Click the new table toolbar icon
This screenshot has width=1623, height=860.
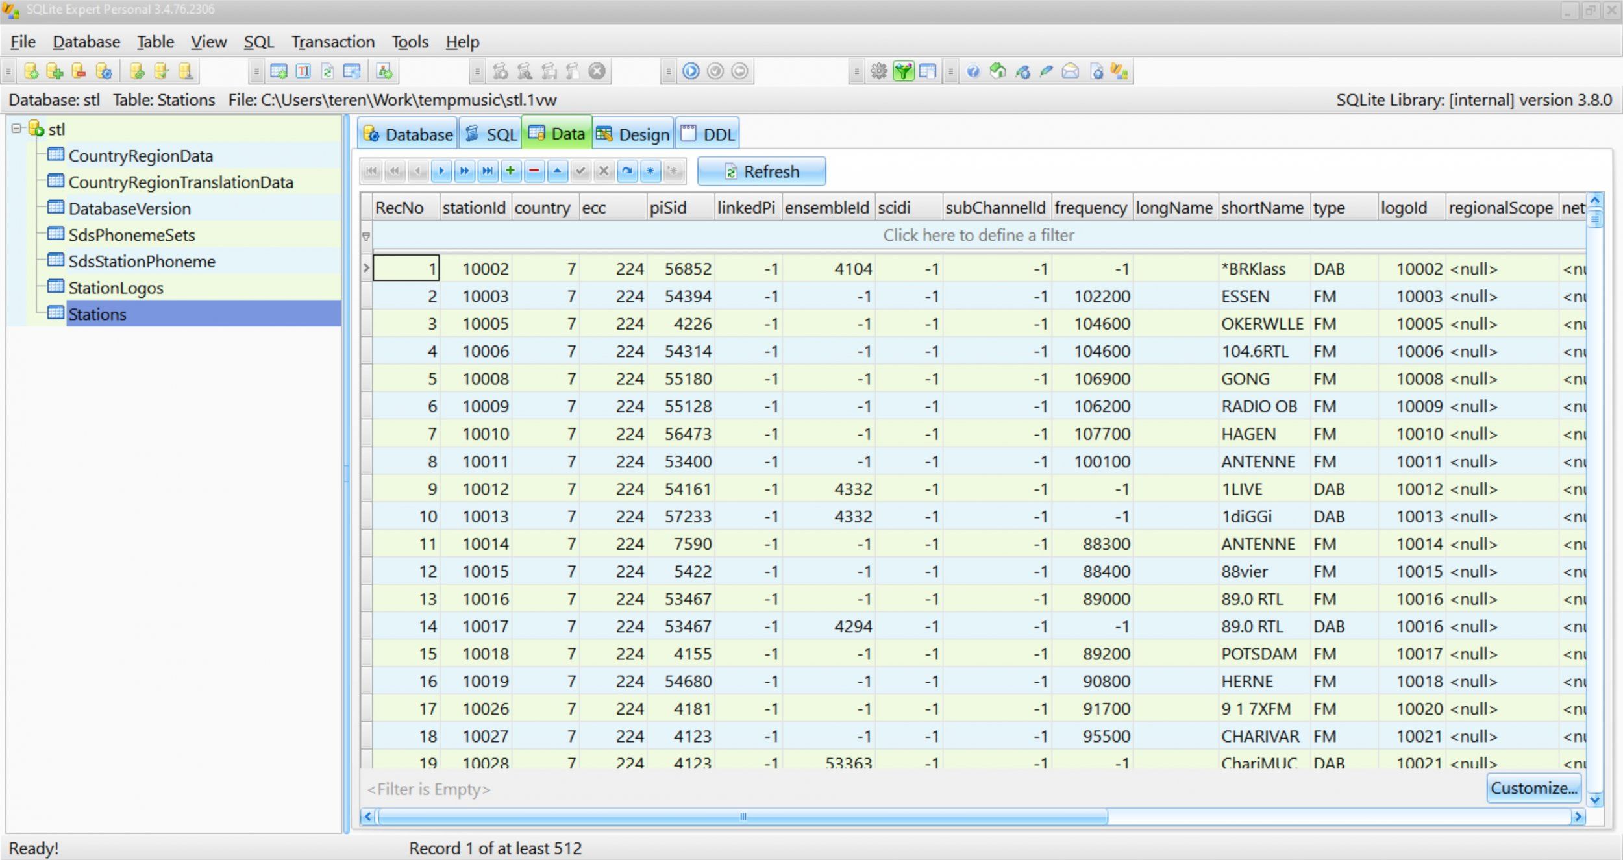(x=279, y=71)
